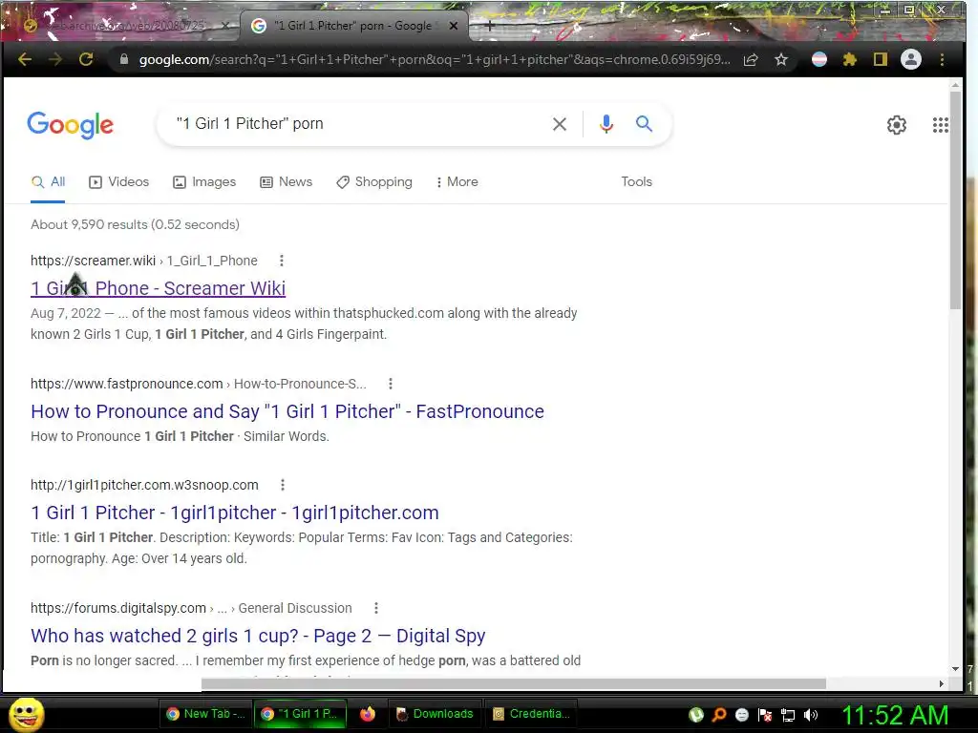Close the web.archive.org tab
Viewport: 978px width, 733px height.
225,26
